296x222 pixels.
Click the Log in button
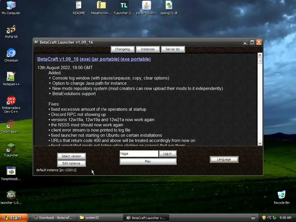[x=168, y=153]
